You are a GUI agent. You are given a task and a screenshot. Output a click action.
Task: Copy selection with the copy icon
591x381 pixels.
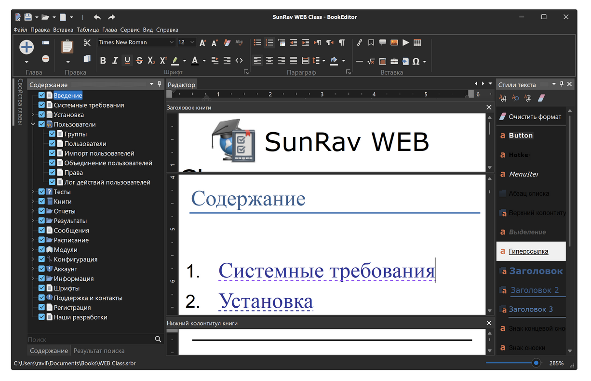[x=87, y=59]
